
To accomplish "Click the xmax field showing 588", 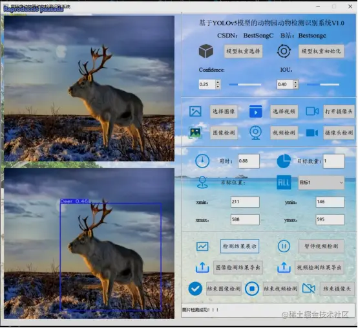I will coord(245,220).
